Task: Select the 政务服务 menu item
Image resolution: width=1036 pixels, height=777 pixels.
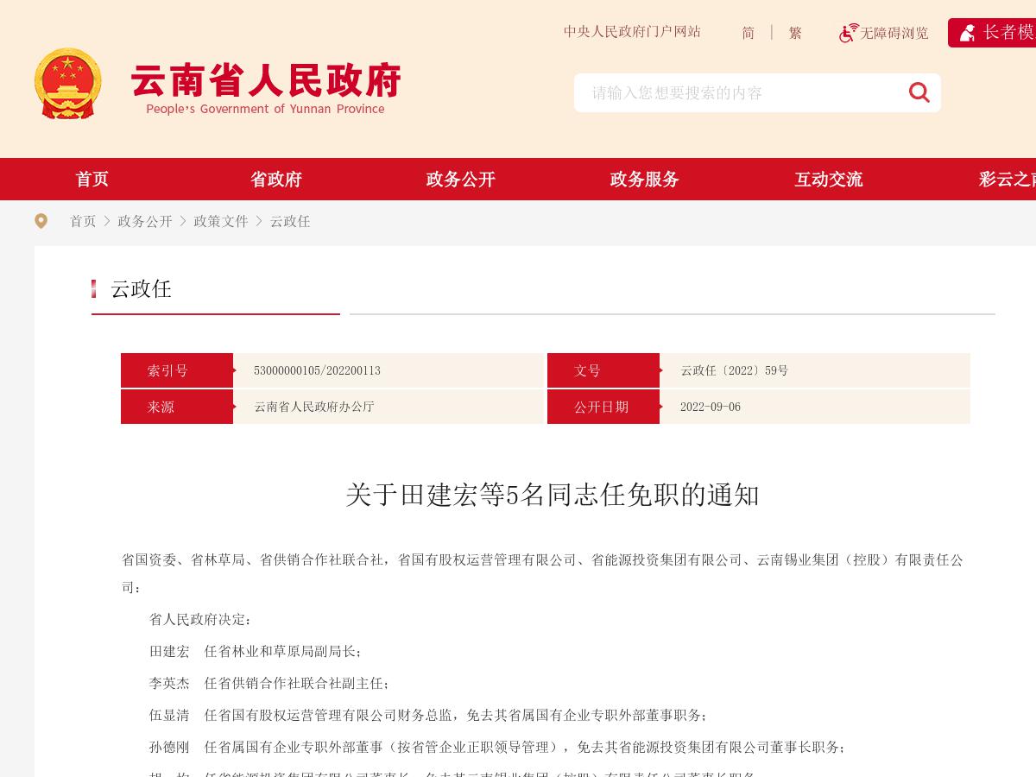Action: (x=644, y=180)
